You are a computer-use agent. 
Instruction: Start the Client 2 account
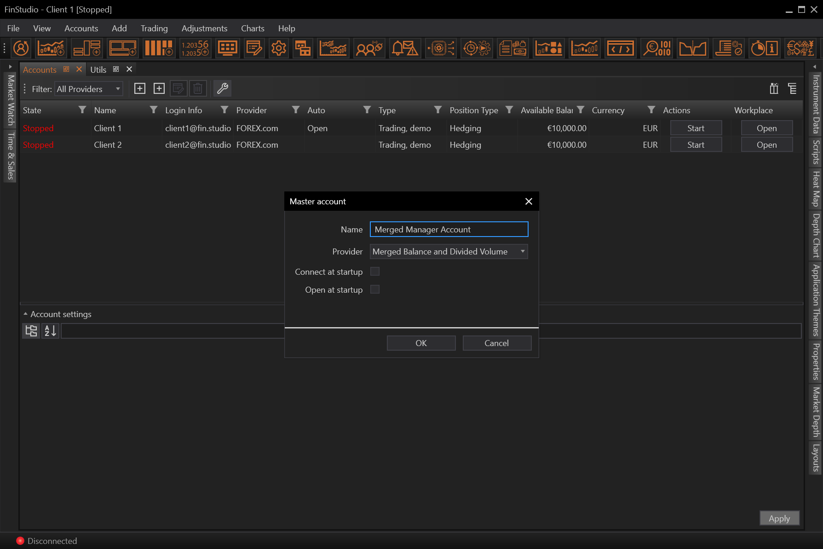pos(696,145)
